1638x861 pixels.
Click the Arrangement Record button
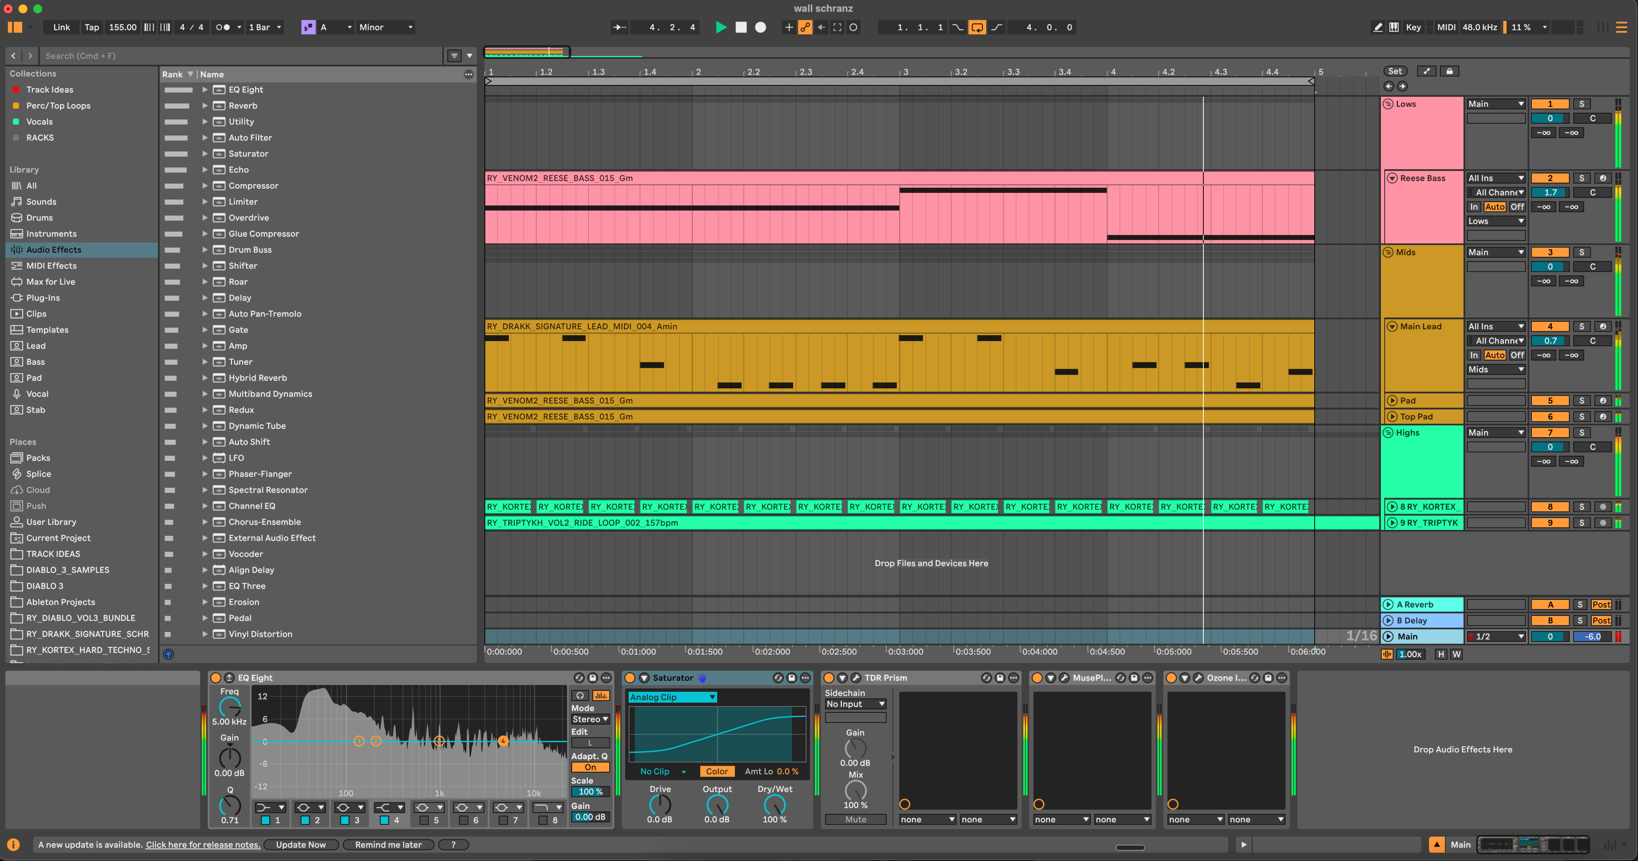(x=761, y=27)
